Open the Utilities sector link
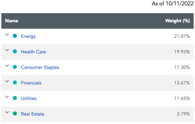Viewport: 195px width, 124px height. click(29, 98)
